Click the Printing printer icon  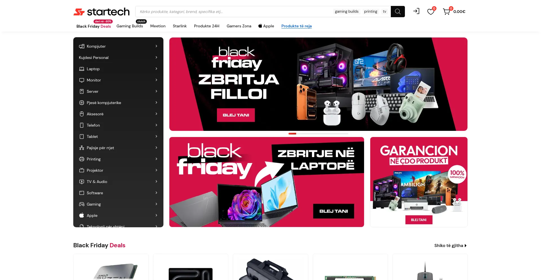click(82, 159)
